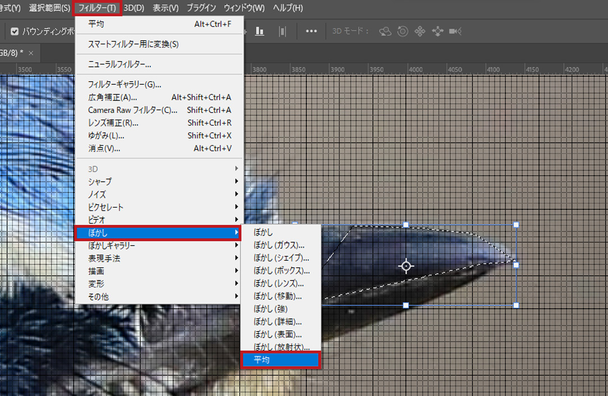Screen dimensions: 608x396
Task: Choose ぼかし (ガウス)... from the submenu
Action: pos(279,245)
